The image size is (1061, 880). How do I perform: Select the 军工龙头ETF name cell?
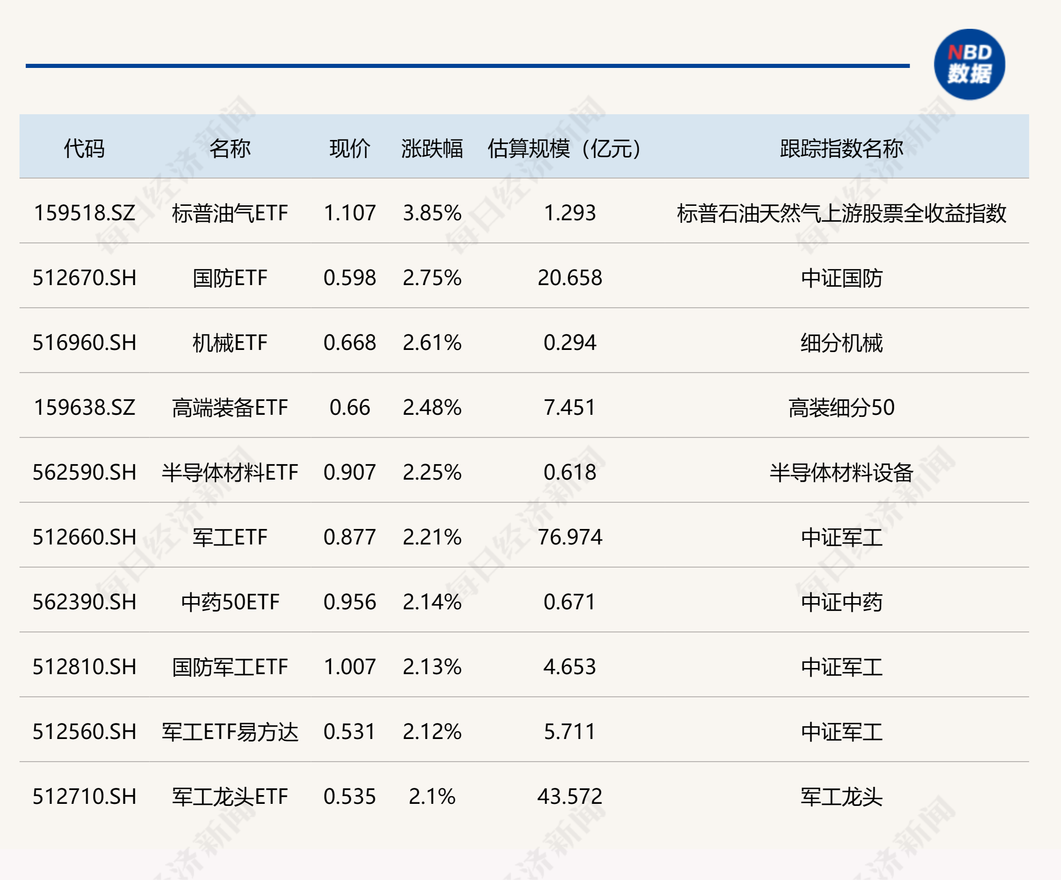[230, 797]
